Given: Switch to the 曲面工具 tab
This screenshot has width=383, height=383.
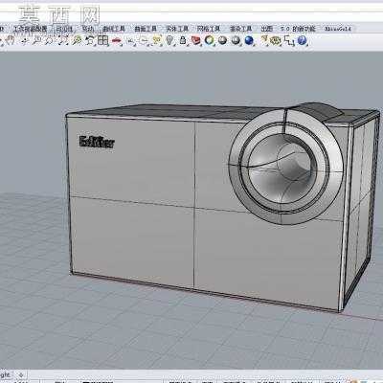Looking at the screenshot, I should pos(146,29).
